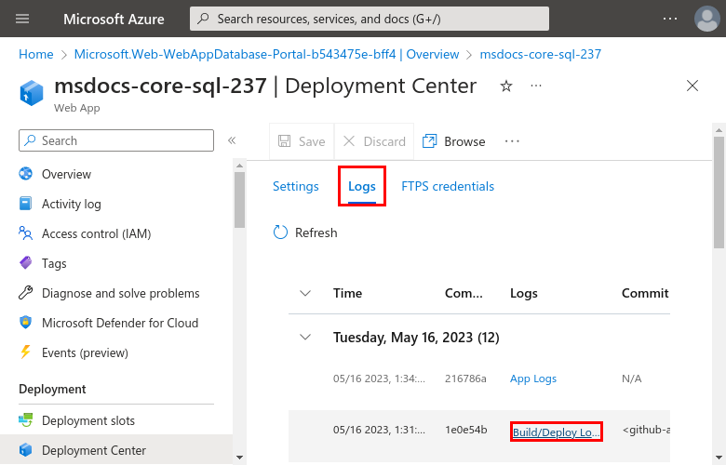This screenshot has height=465, width=726.
Task: Click the account avatar icon
Action: coord(706,19)
